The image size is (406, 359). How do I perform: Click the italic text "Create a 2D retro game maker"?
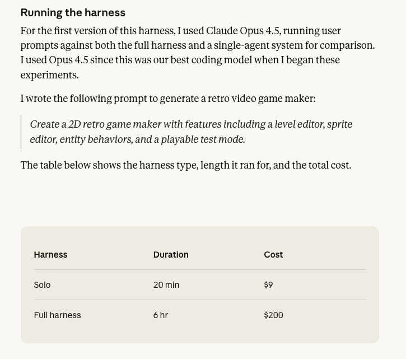click(95, 124)
